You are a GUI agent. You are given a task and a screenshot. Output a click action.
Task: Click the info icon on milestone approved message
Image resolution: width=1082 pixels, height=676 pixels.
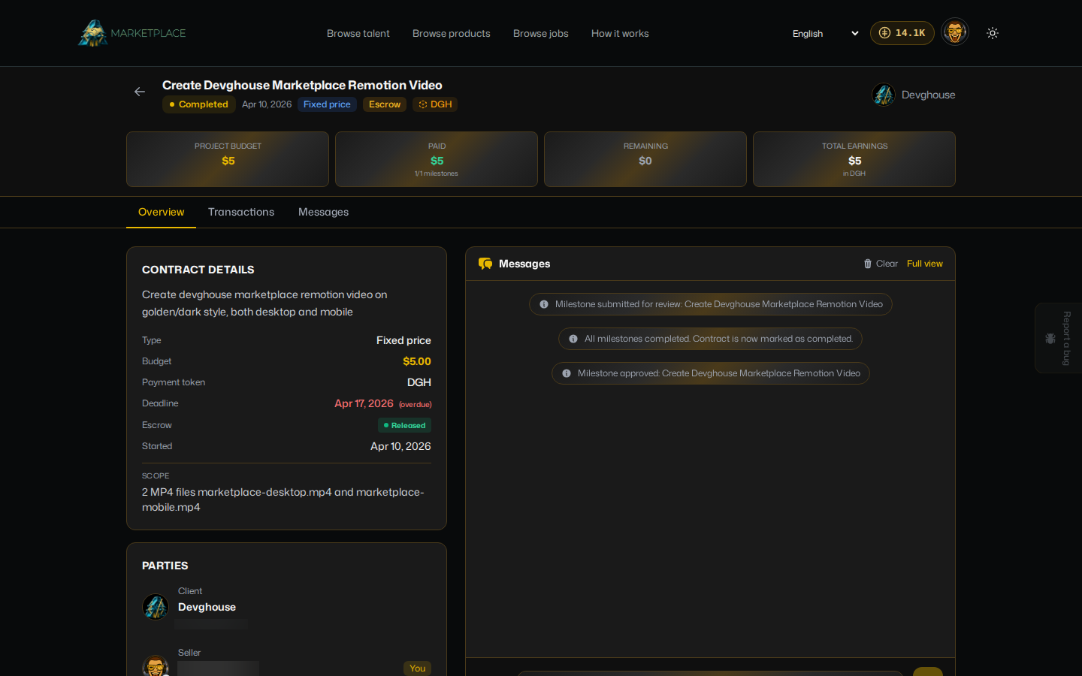[567, 373]
